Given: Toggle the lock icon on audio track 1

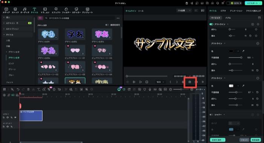Looking at the screenshot, I should coord(4,126).
